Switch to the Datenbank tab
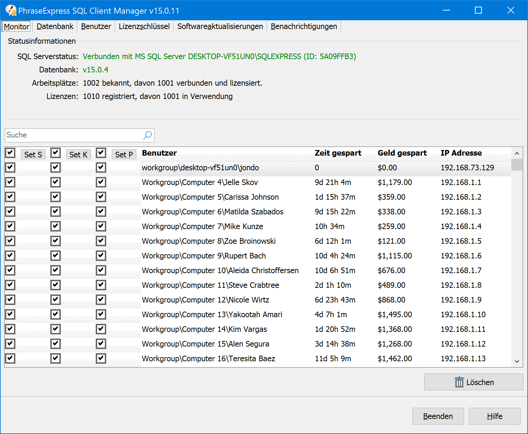The width and height of the screenshot is (528, 434). pos(55,27)
